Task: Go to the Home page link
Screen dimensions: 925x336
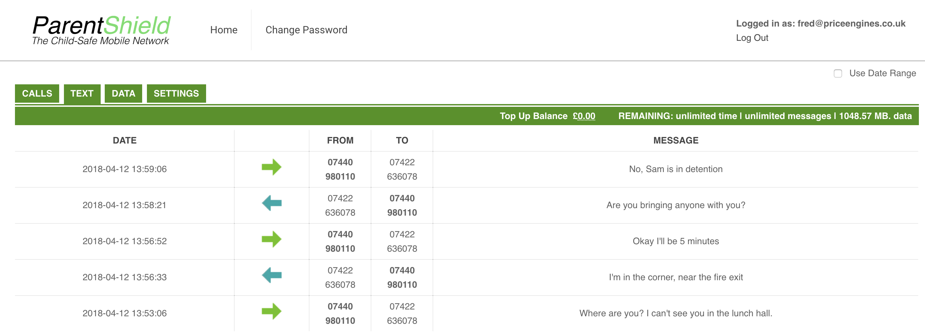Action: pos(224,30)
